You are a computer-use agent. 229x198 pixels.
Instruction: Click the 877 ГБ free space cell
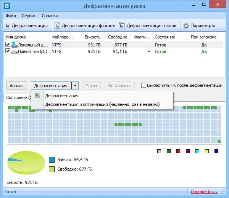(121, 45)
